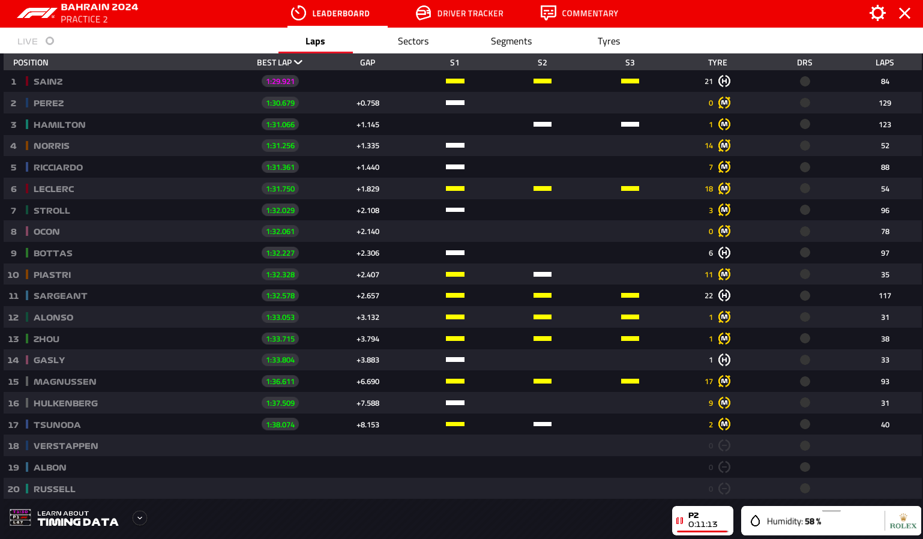
Task: Click Ricciardo's medium tyre icon
Action: [724, 167]
